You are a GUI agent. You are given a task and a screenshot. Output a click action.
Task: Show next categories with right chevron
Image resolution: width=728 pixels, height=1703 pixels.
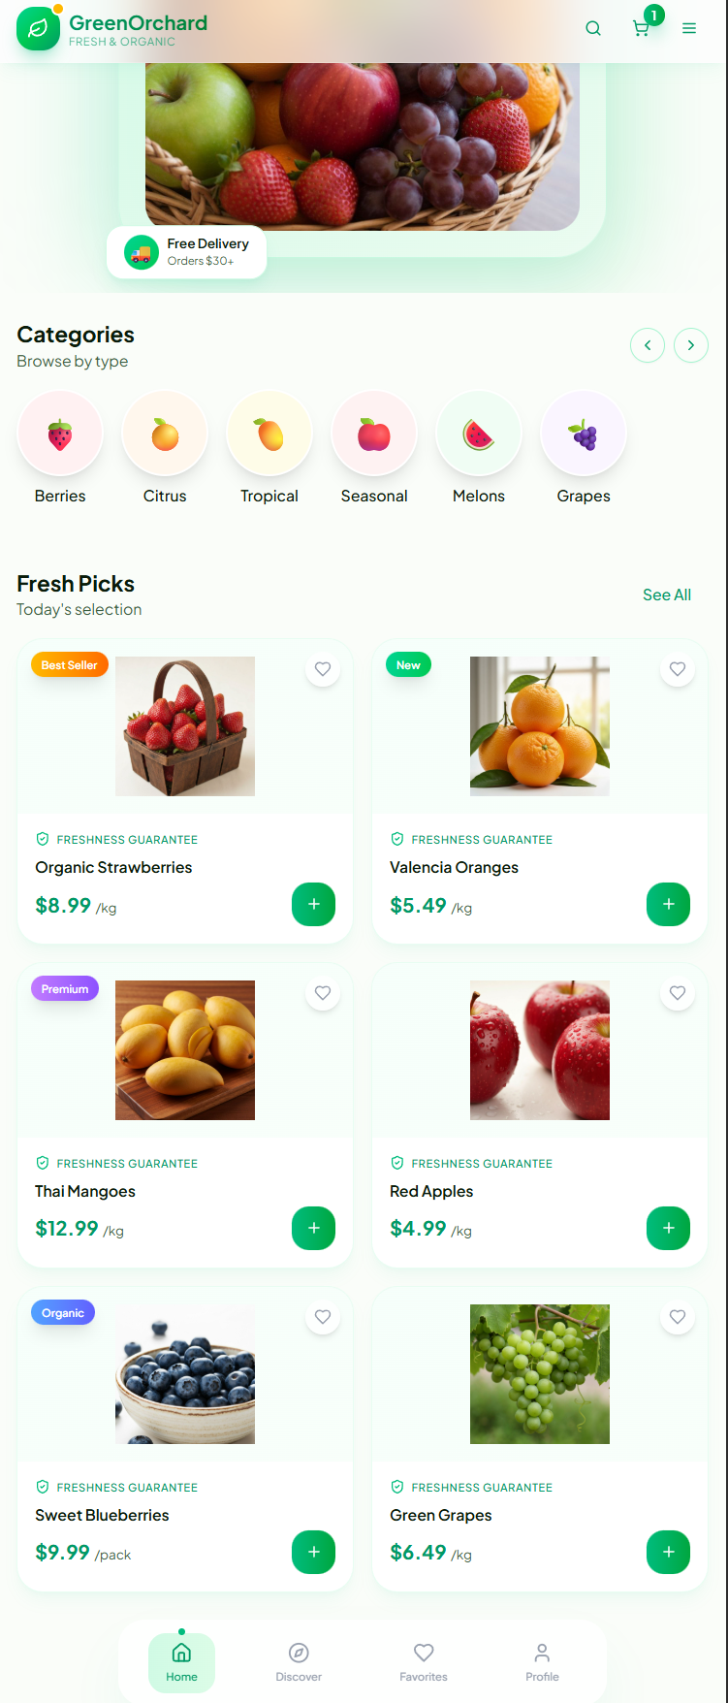click(x=691, y=345)
